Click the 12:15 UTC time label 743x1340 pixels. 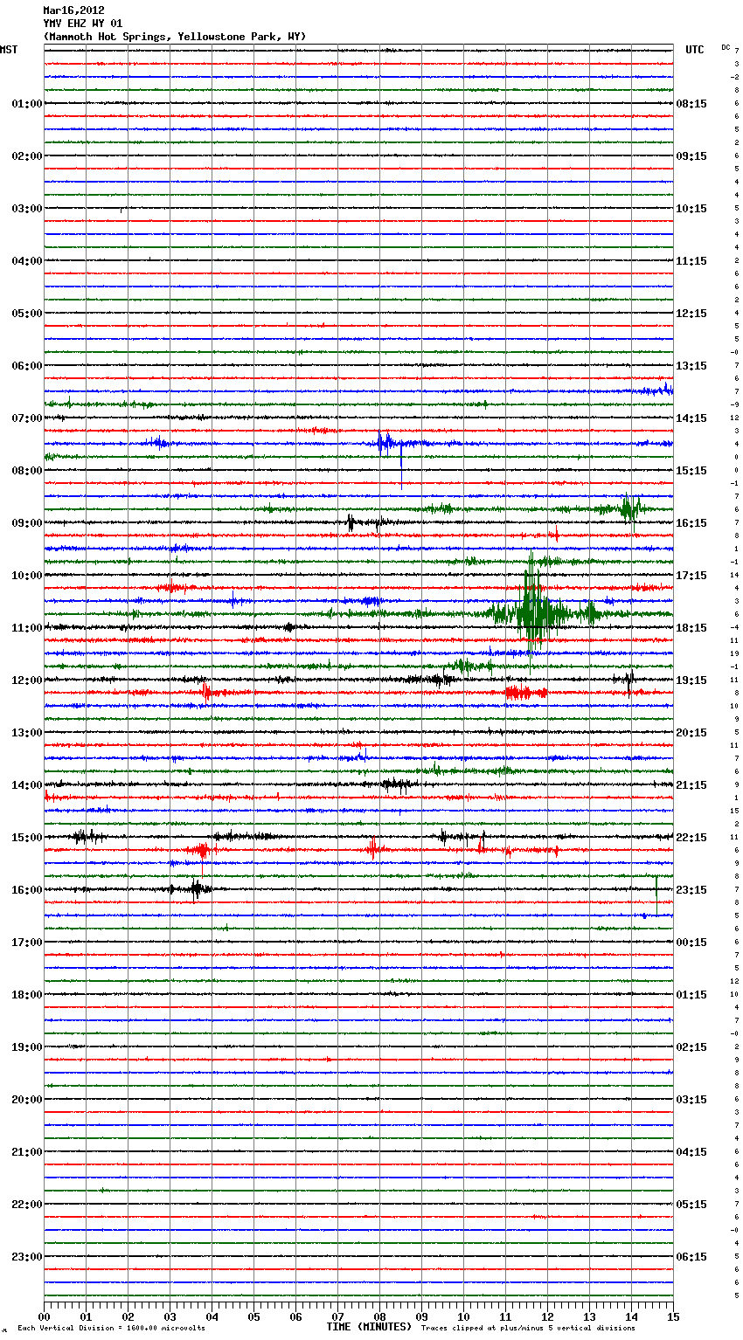click(691, 314)
